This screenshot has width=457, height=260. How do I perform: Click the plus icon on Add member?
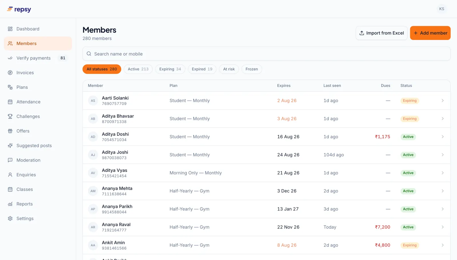(x=416, y=33)
